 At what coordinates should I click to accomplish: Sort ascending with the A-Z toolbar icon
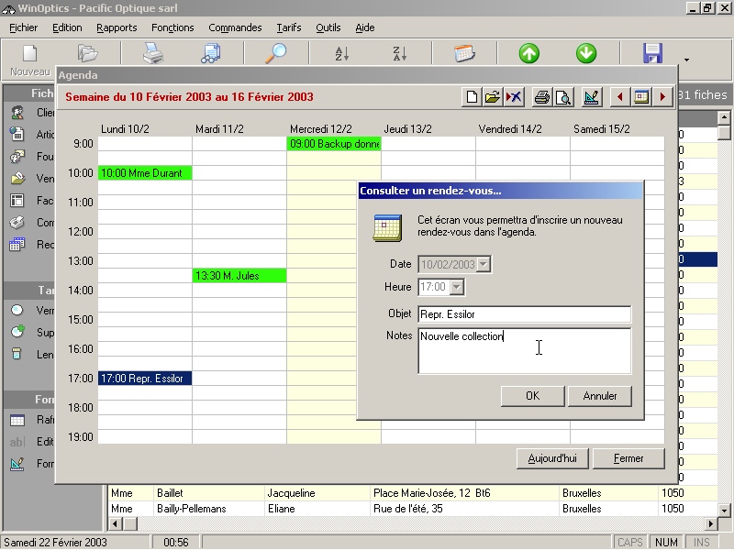[341, 54]
